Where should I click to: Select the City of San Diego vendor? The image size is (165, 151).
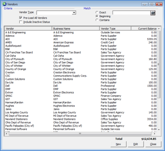81,62
